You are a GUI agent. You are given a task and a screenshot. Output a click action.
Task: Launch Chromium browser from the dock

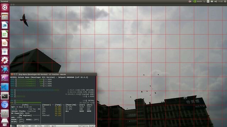[5, 104]
